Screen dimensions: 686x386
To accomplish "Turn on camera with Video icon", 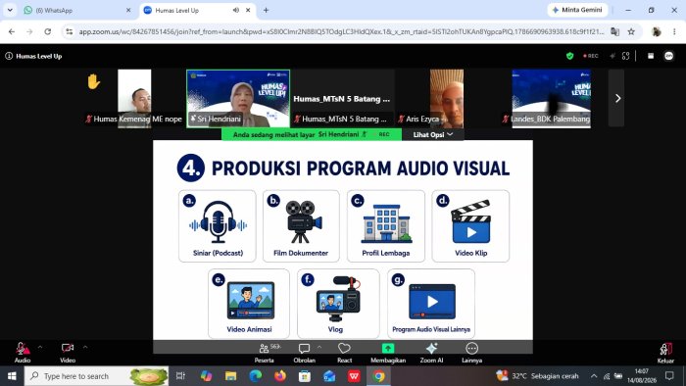I will (x=68, y=348).
